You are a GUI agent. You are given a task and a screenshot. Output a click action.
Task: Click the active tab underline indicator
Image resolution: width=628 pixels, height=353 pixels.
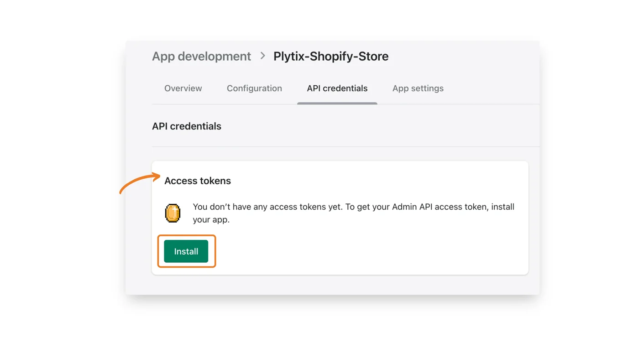point(337,103)
